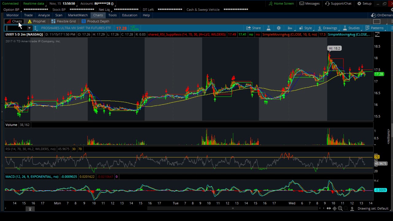Click the up-arrow expander at bottom left
The height and width of the screenshot is (221, 393).
[x=30, y=209]
